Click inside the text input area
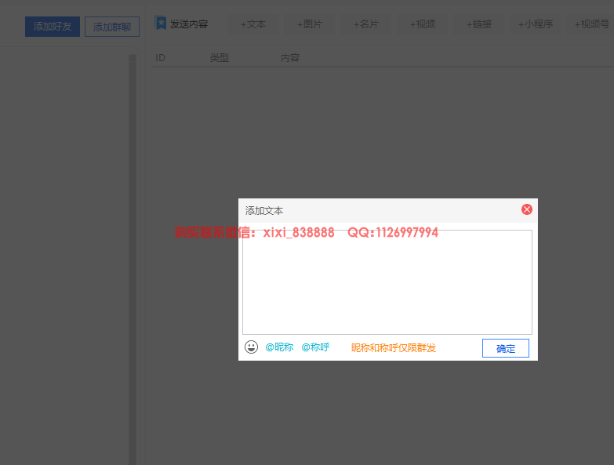 pyautogui.click(x=387, y=282)
